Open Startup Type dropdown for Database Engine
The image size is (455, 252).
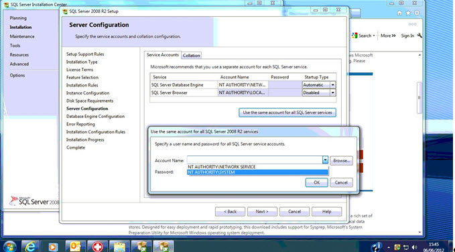[333, 84]
